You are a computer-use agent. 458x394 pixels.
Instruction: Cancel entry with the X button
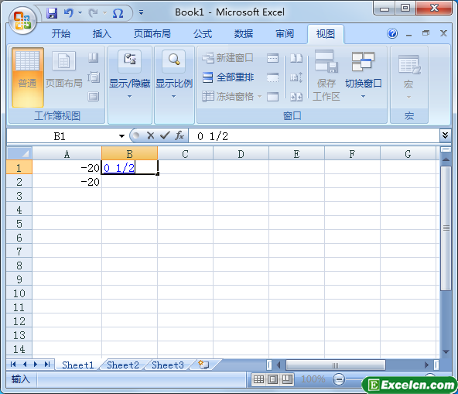click(150, 135)
